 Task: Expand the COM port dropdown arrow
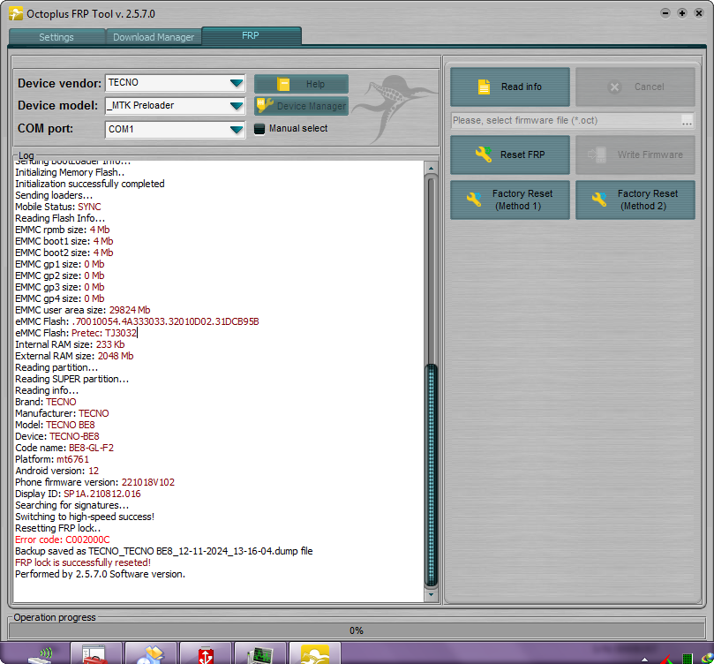click(x=237, y=129)
